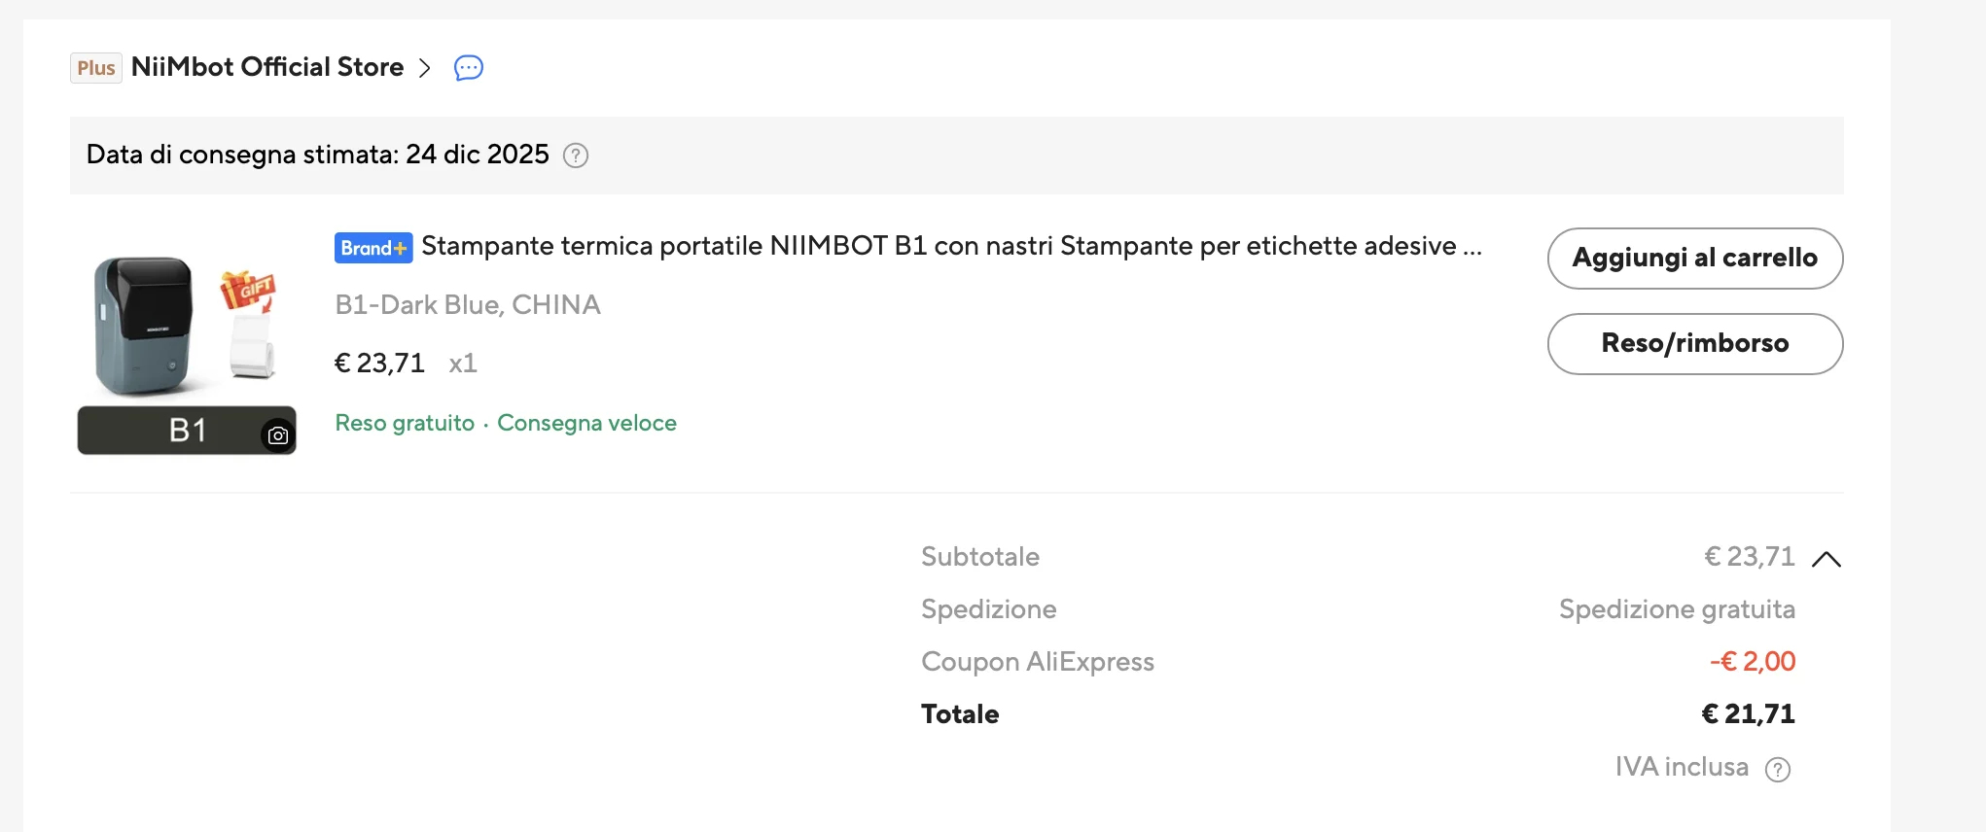
Task: Click the Plus store badge
Action: (96, 68)
